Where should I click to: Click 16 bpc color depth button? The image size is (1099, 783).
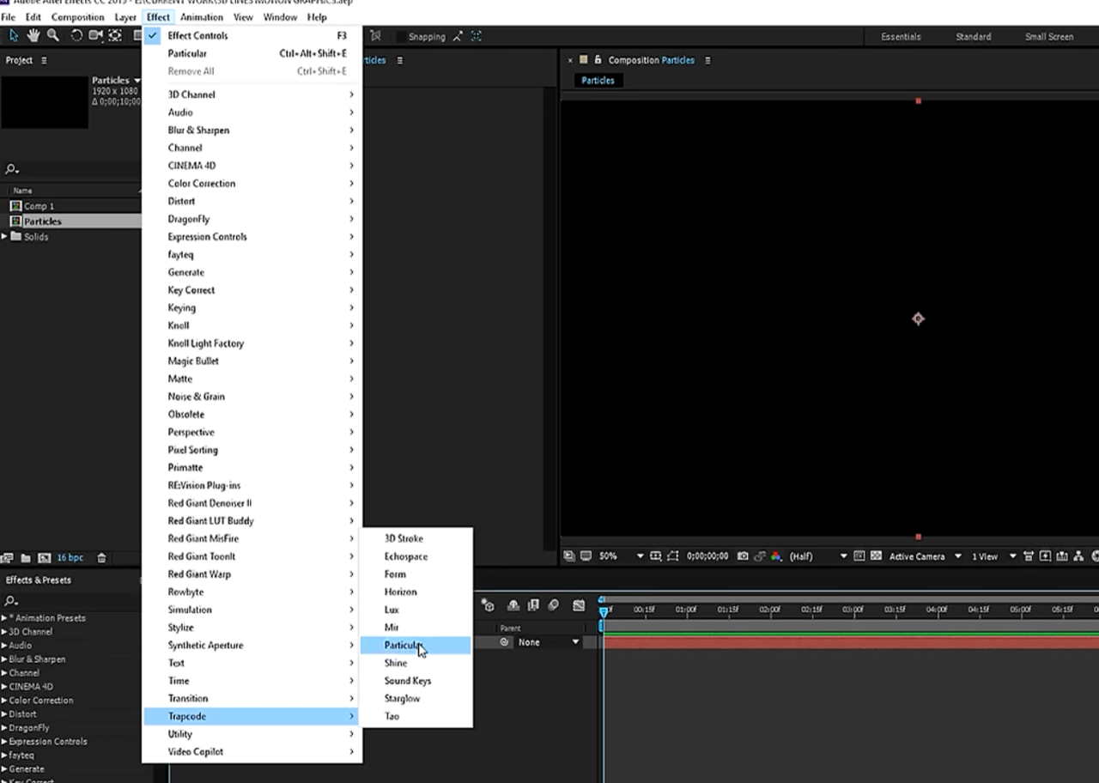(x=70, y=558)
